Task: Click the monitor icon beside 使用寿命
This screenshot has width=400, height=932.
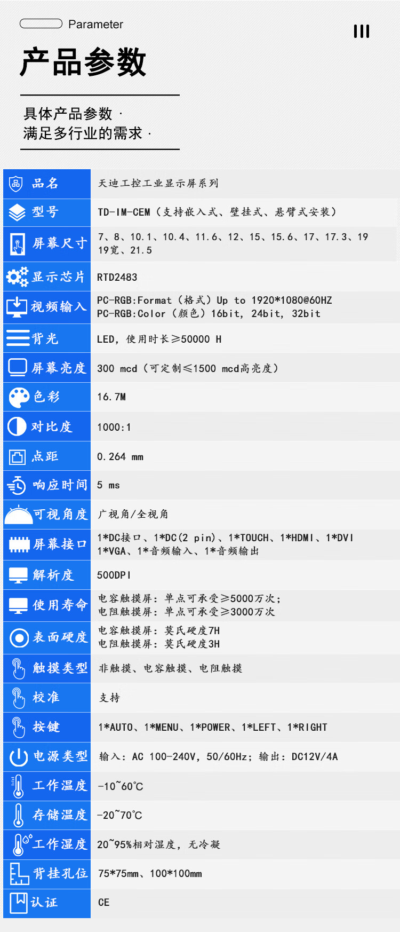Action: [x=18, y=606]
